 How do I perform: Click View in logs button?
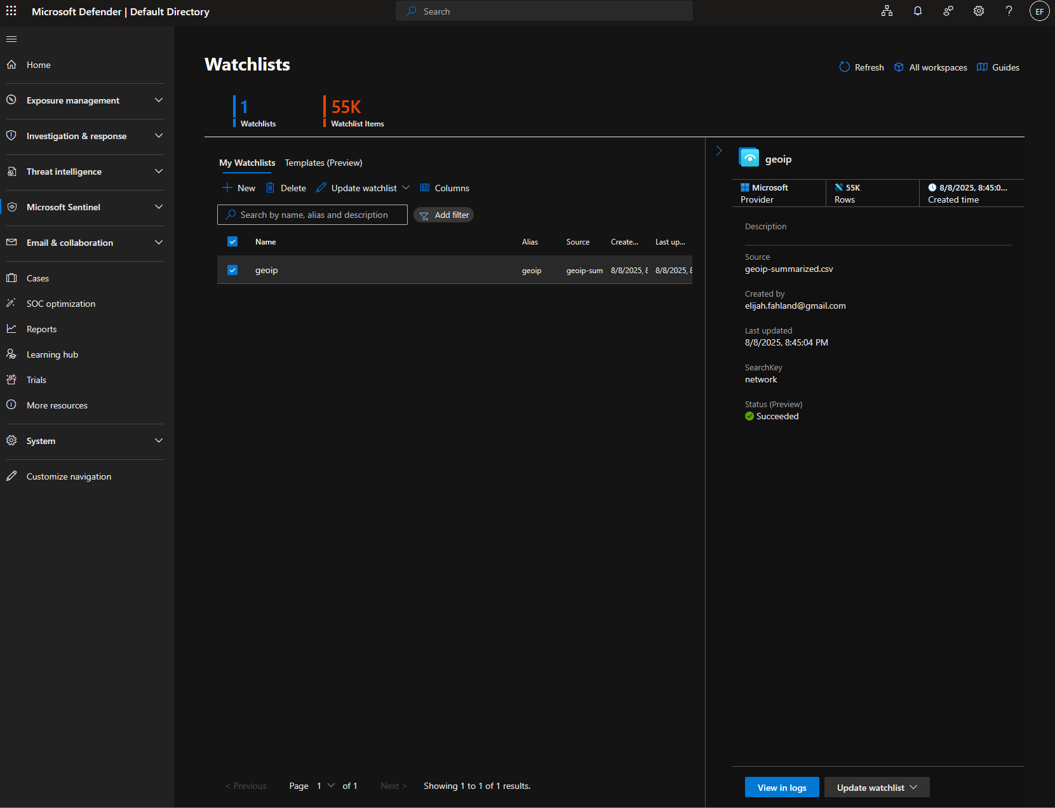point(782,787)
